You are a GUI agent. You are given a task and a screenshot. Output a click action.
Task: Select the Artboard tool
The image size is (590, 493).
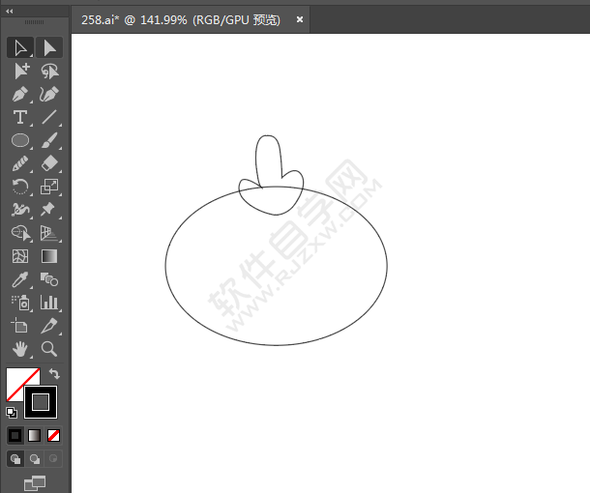point(20,326)
